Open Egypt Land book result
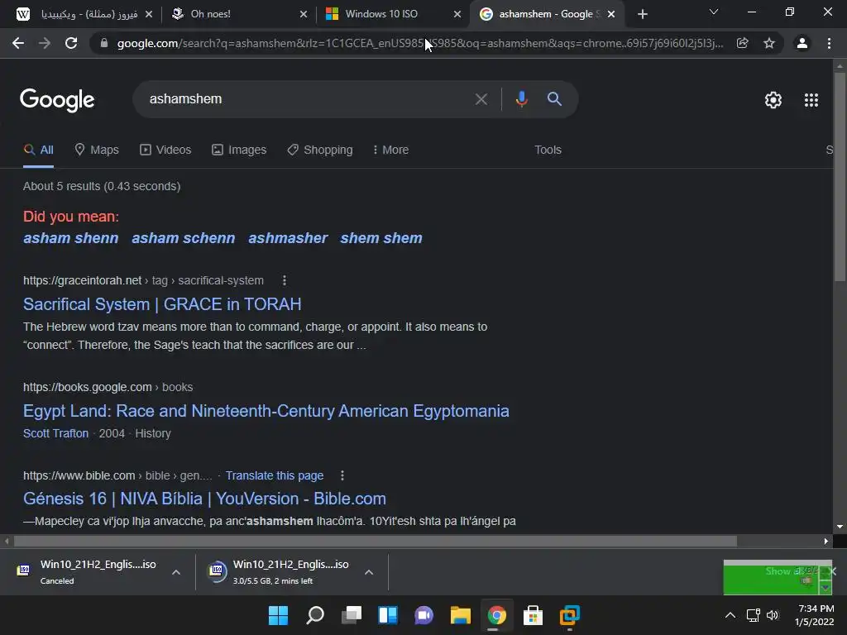Viewport: 847px width, 635px height. coord(266,411)
